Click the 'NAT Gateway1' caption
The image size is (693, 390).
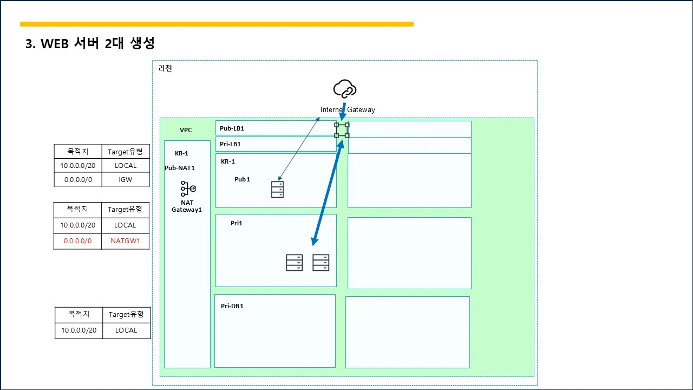(x=187, y=206)
